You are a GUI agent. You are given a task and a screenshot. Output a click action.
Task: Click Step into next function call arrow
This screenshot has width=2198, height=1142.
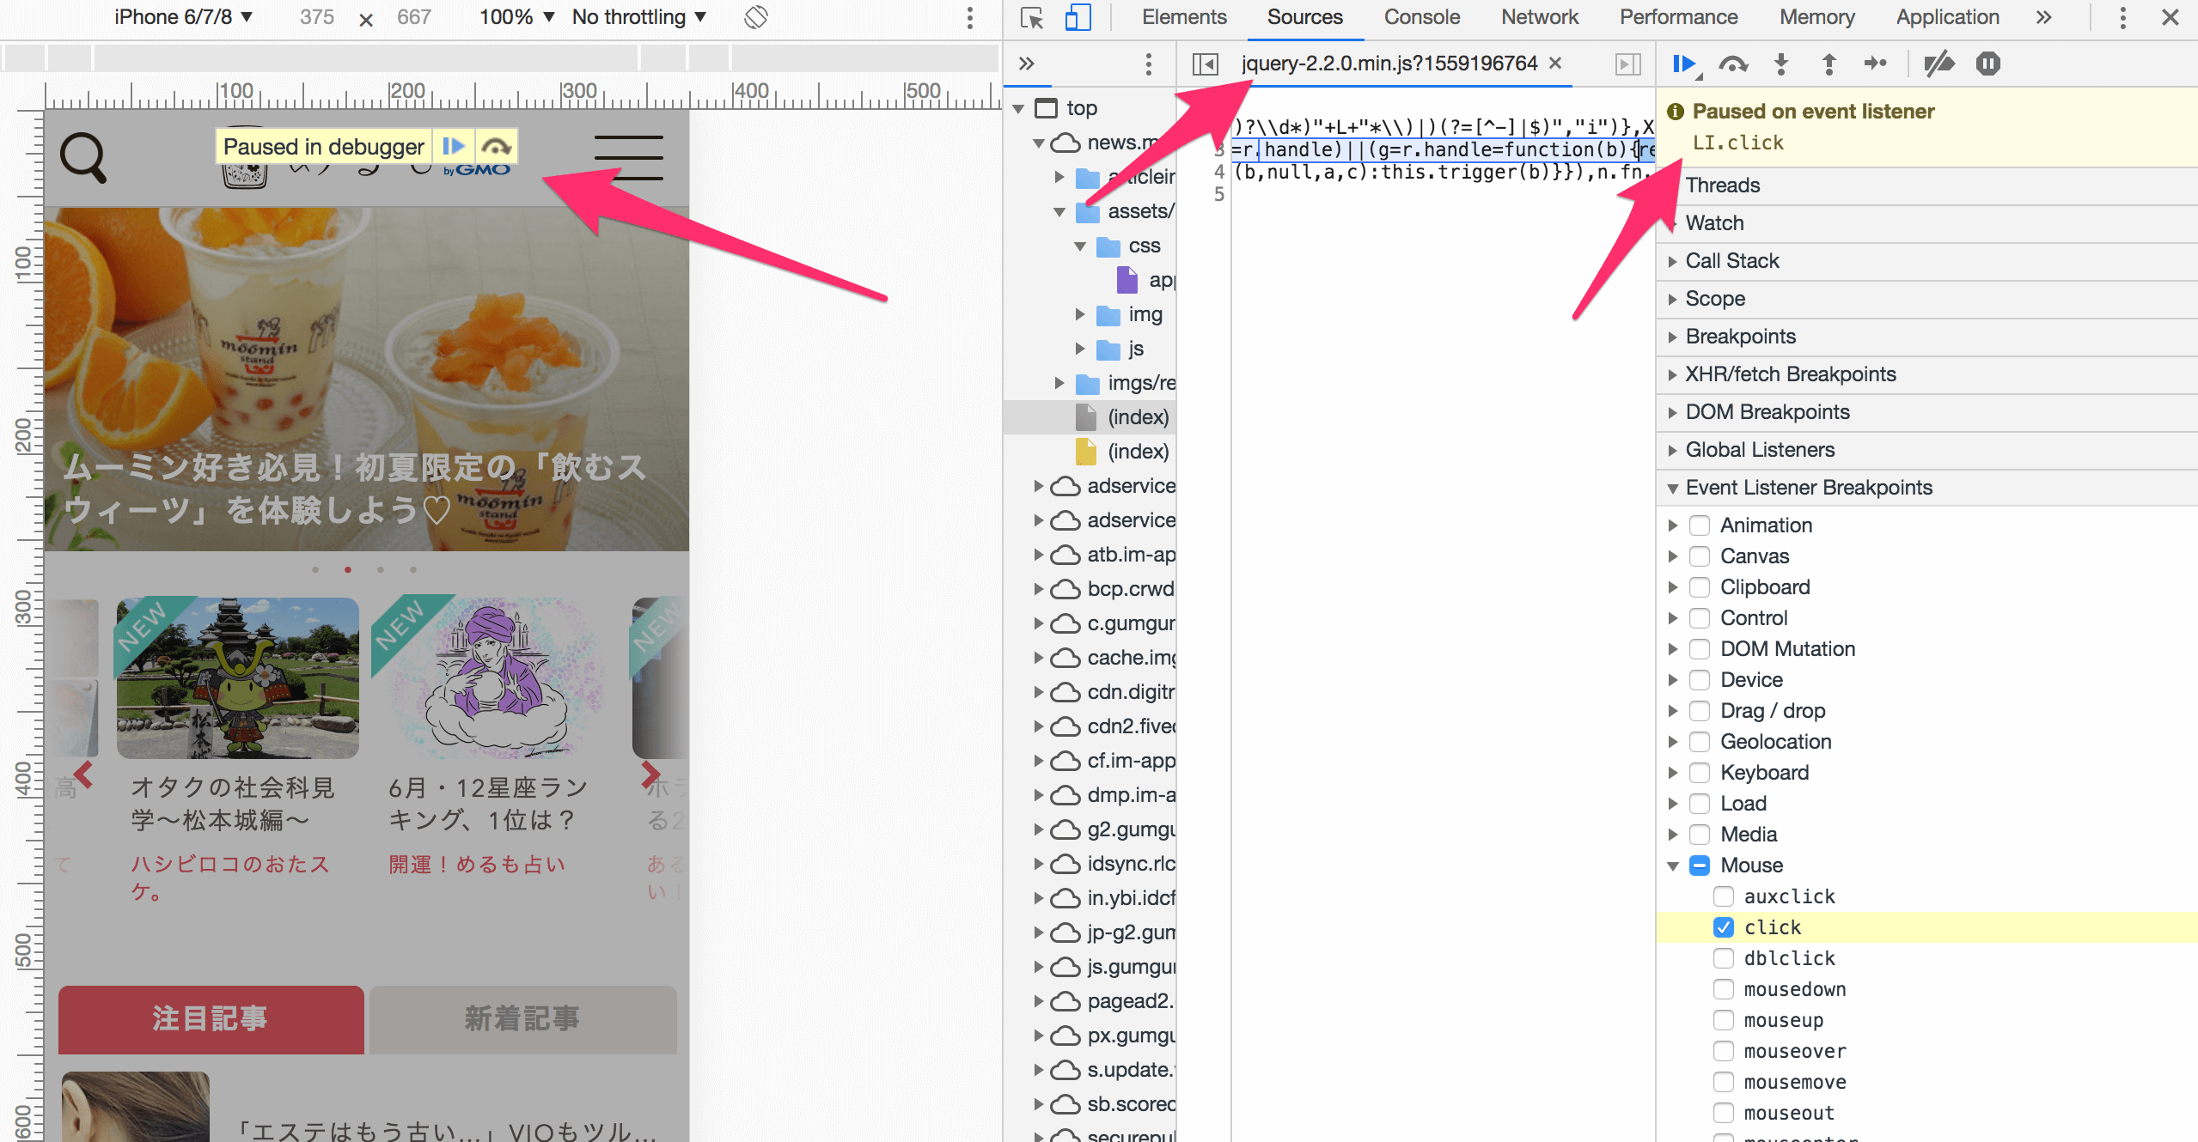[1780, 64]
